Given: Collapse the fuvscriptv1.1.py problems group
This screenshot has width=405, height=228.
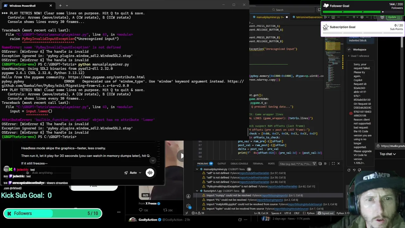Looking at the screenshot, I should [x=197, y=191].
